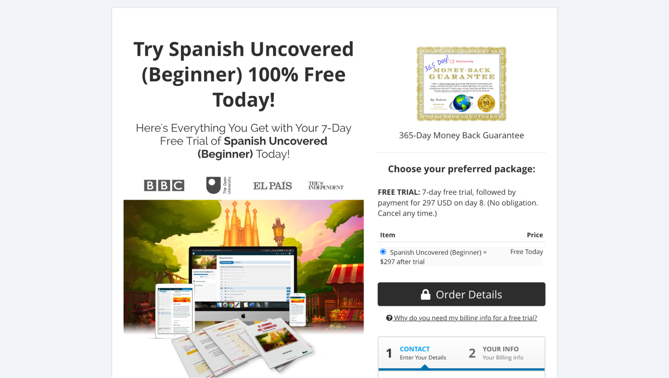
Task: Click the course product mockup image
Action: click(244, 289)
